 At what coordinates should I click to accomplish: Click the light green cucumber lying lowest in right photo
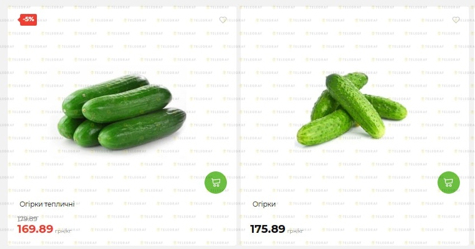(x=324, y=128)
